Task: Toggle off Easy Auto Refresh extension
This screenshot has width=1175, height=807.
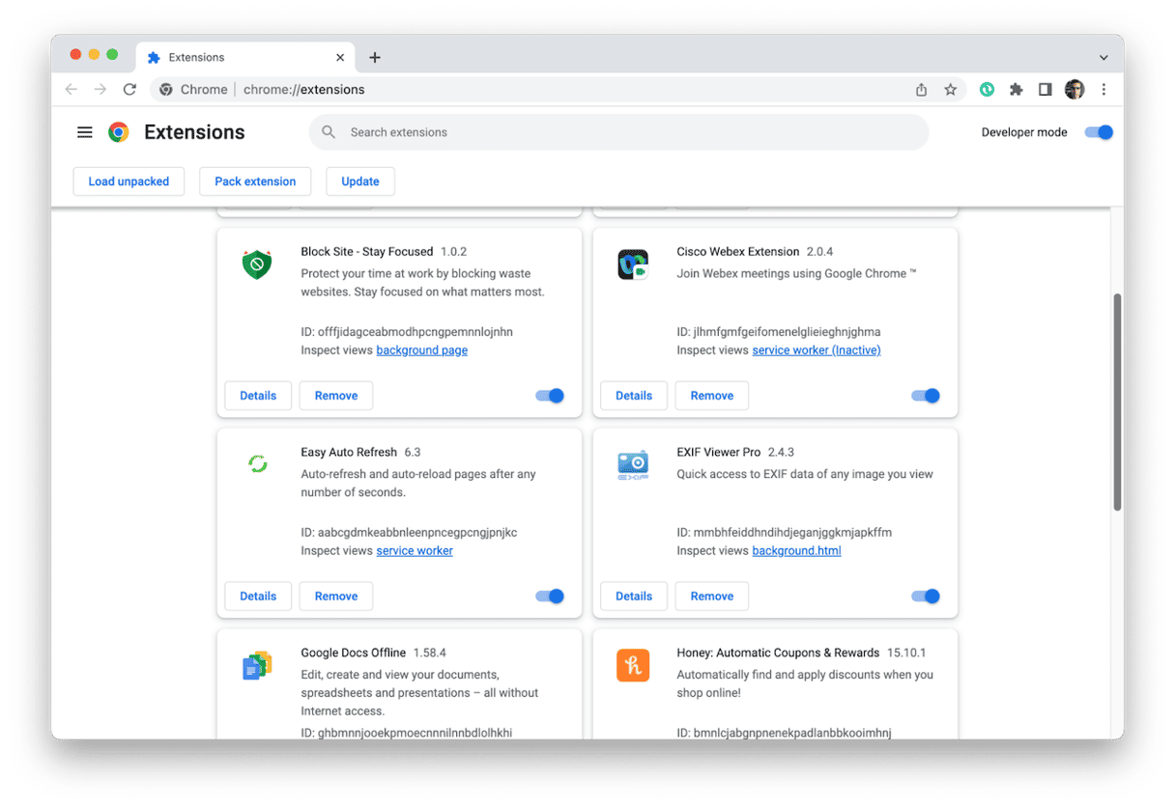Action: (x=550, y=597)
